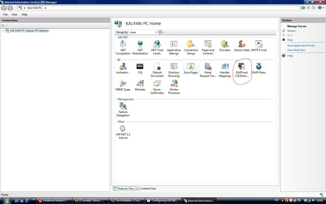Screen dimensions: 326x204
Task: Open Feature Delegation
Action: (x=123, y=110)
